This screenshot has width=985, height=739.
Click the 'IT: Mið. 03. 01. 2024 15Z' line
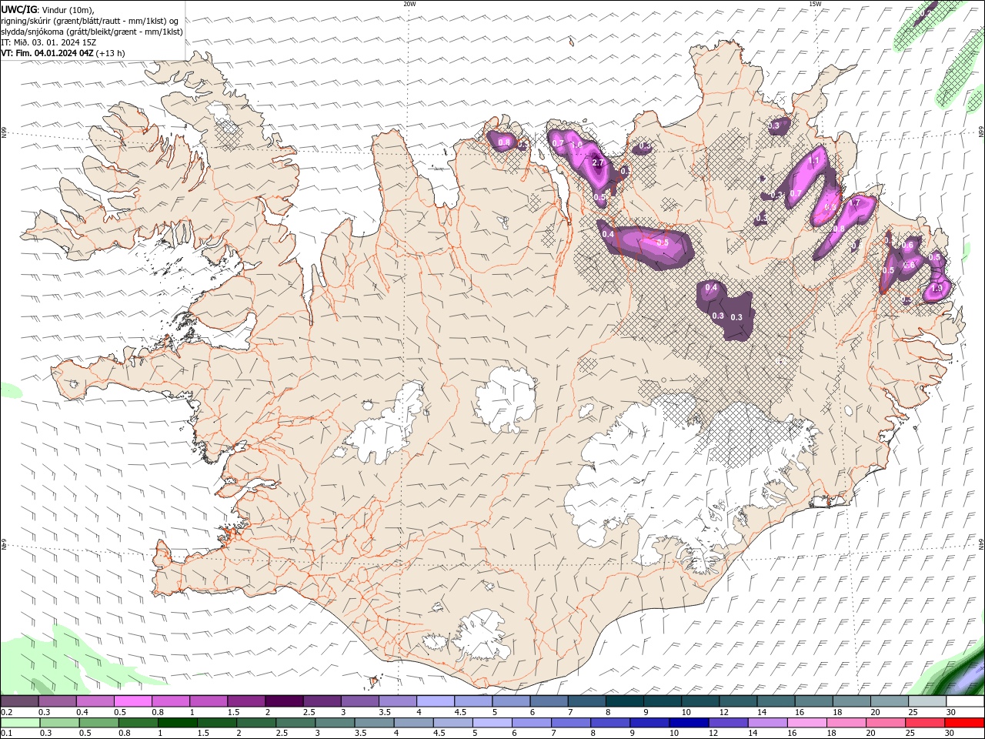(x=48, y=42)
